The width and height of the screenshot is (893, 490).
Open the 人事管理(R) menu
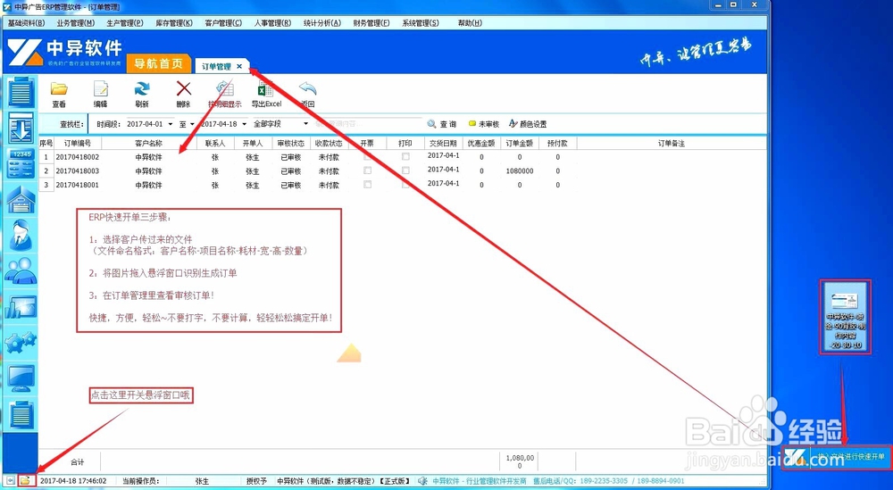click(272, 23)
